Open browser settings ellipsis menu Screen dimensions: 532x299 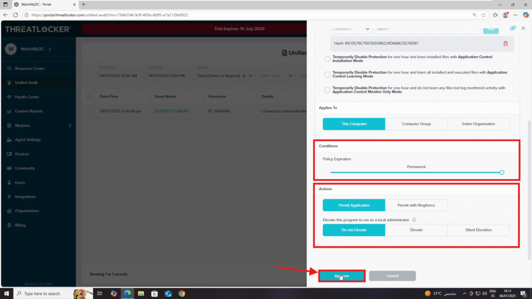pyautogui.click(x=515, y=15)
